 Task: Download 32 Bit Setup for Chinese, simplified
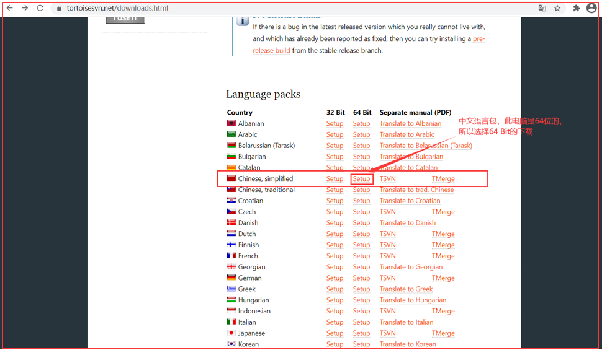335,178
